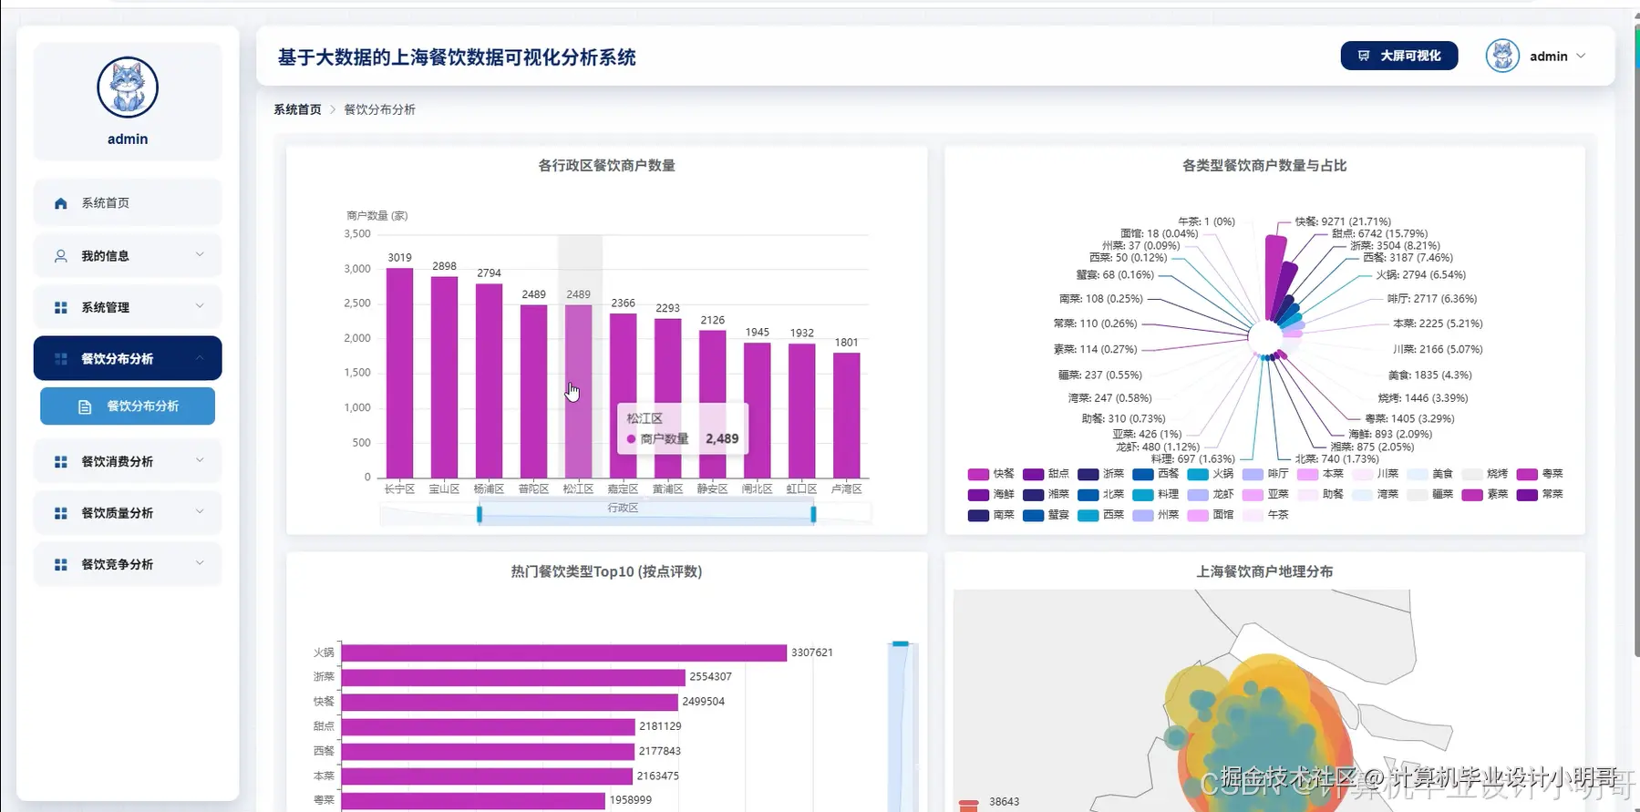This screenshot has height=812, width=1640.
Task: Open the 大屏可视化 big-screen button
Action: coord(1398,56)
